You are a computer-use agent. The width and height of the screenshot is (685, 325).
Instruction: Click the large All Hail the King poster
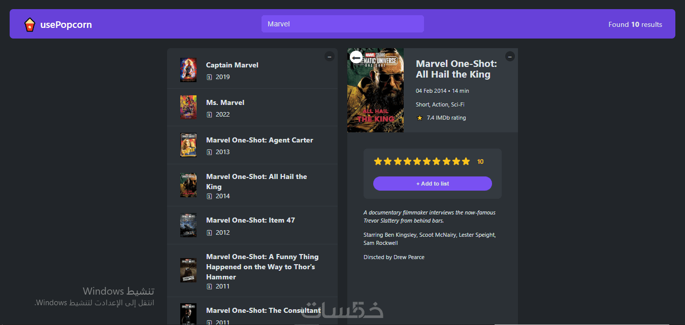point(376,90)
